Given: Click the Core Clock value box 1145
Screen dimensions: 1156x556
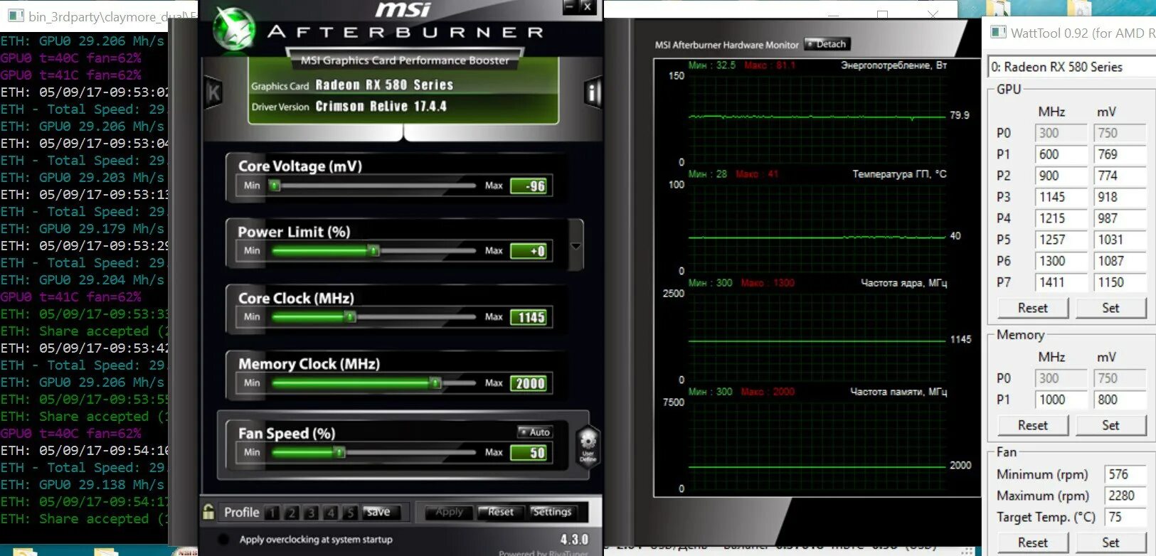Looking at the screenshot, I should pos(529,317).
